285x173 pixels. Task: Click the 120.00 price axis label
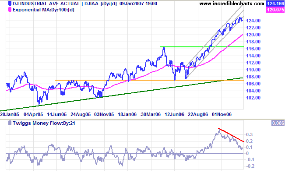point(253,35)
